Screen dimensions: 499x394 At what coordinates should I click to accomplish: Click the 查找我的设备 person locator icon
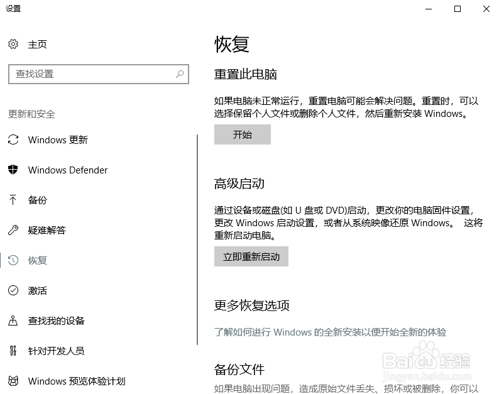[x=13, y=320]
